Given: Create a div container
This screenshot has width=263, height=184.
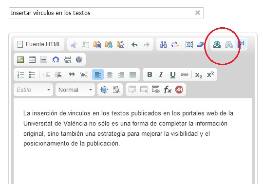Looking at the screenshot, I should point(84,74).
